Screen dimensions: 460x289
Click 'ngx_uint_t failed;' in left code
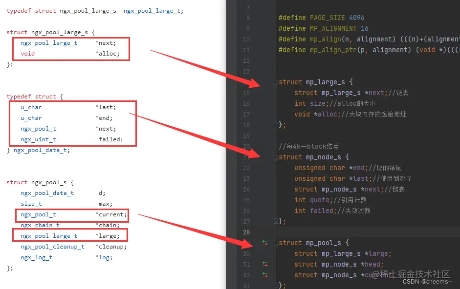click(72, 139)
